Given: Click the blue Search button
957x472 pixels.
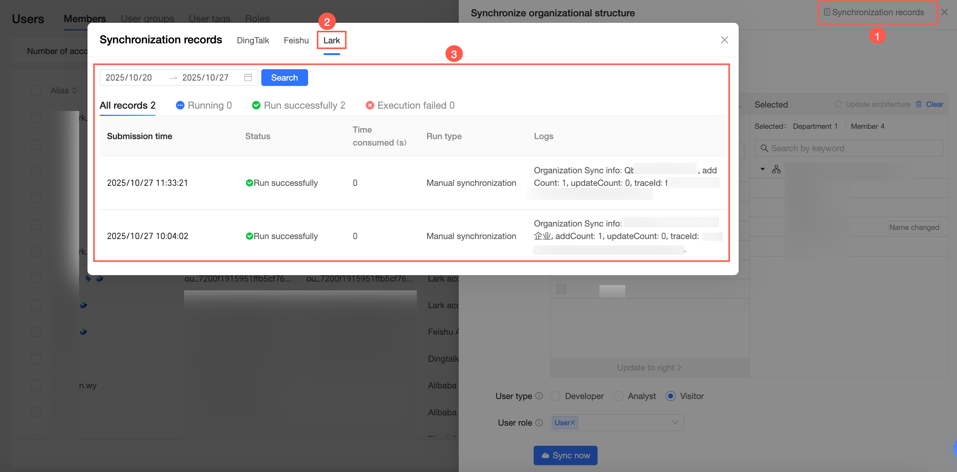Looking at the screenshot, I should tap(284, 78).
